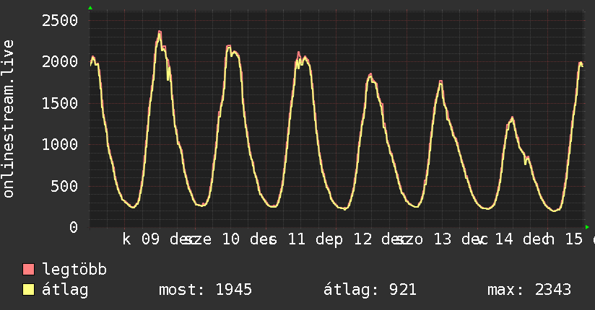Select the legtöbb legend label
Image resolution: width=595 pixels, height=310 pixels.
[x=74, y=270]
